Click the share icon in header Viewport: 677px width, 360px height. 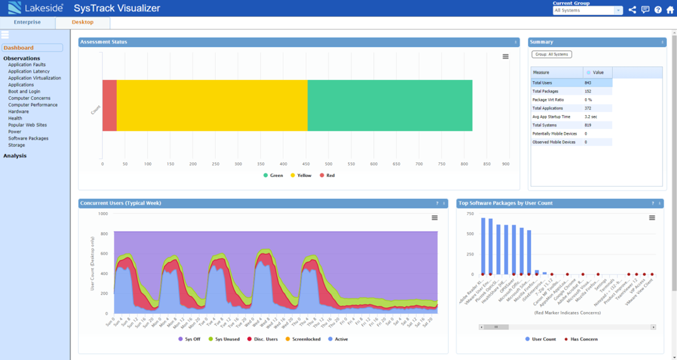click(x=632, y=10)
